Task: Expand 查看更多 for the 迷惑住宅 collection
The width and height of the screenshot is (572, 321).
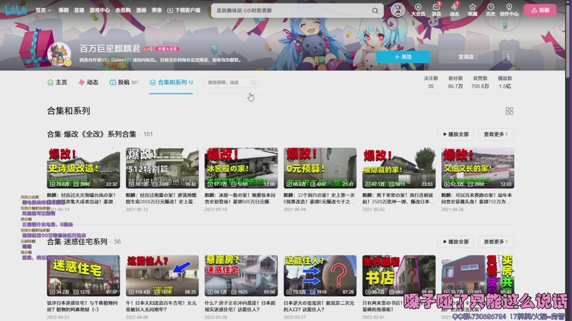Action: [x=495, y=242]
